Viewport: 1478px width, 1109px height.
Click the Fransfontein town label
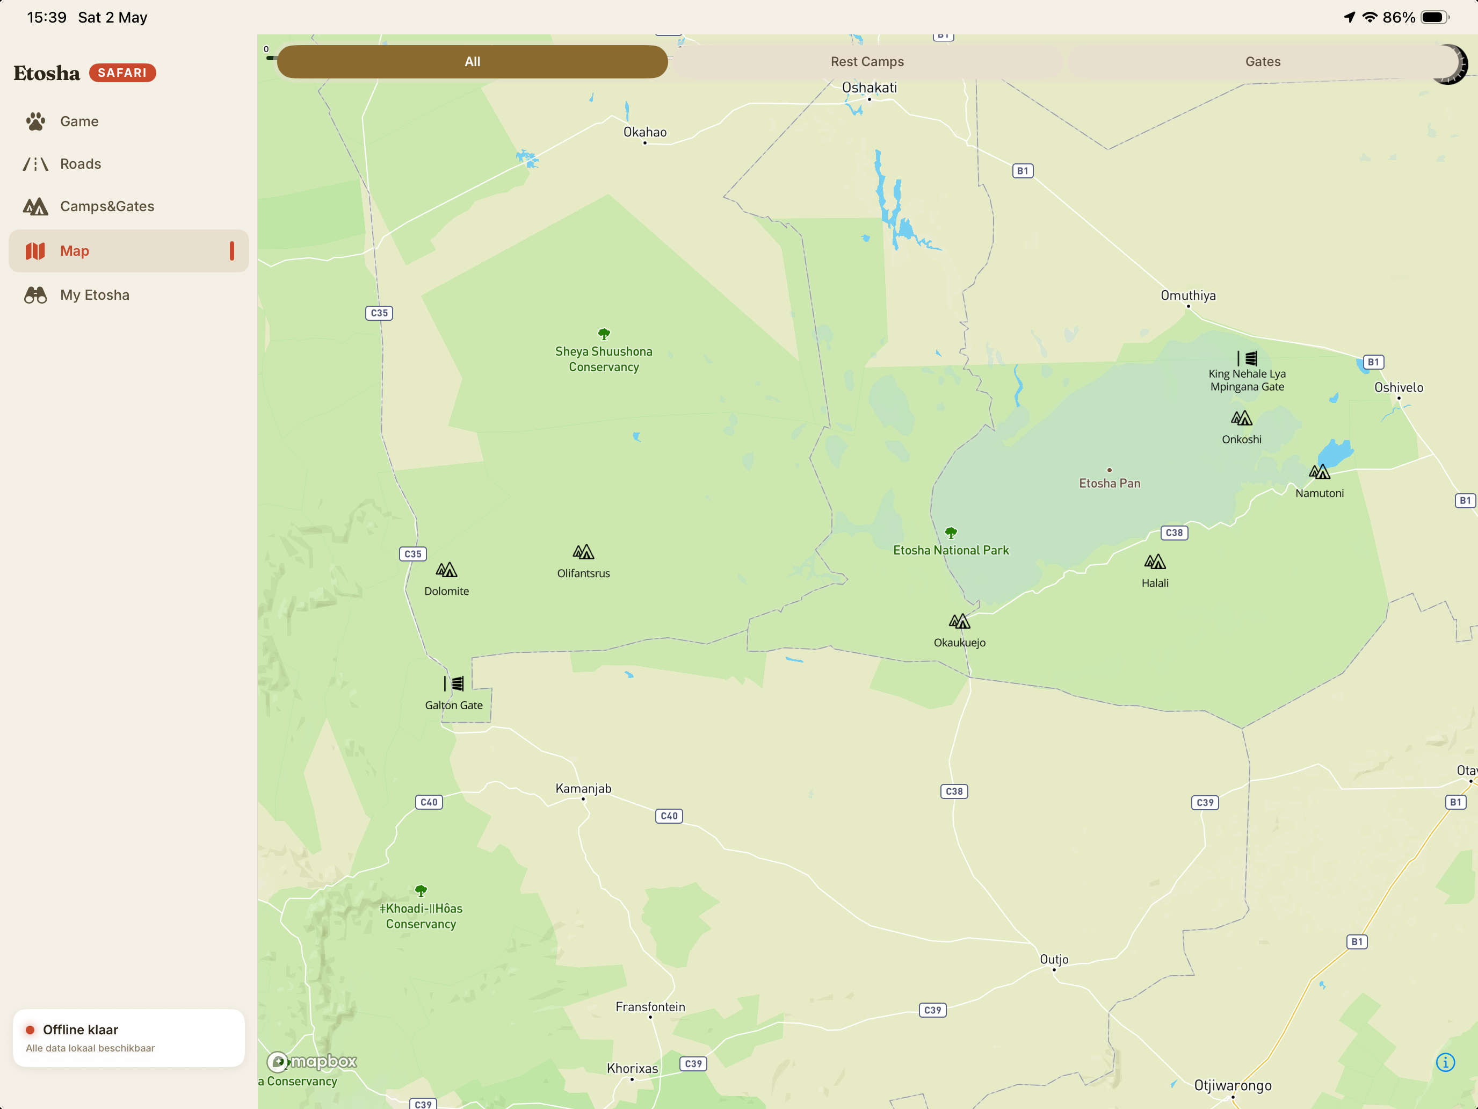(650, 1007)
